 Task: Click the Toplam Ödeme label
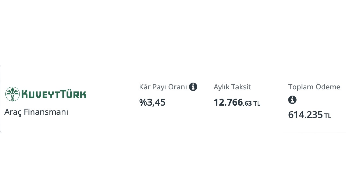[x=314, y=87]
